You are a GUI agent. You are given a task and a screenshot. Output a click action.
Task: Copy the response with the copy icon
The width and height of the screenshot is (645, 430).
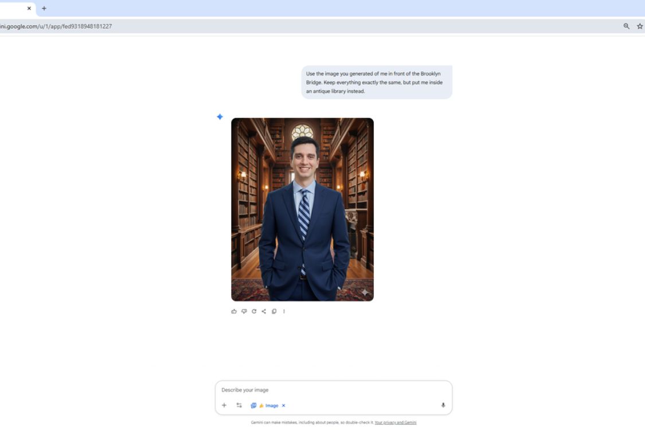point(274,311)
